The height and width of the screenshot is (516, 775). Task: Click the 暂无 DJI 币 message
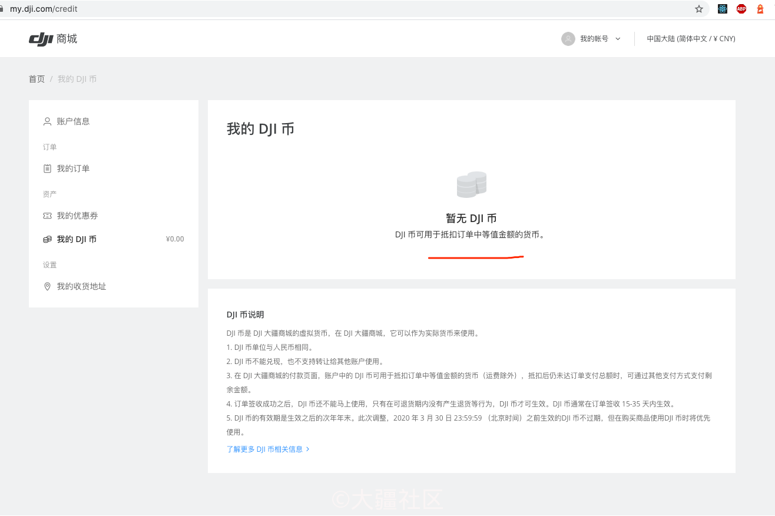point(472,218)
